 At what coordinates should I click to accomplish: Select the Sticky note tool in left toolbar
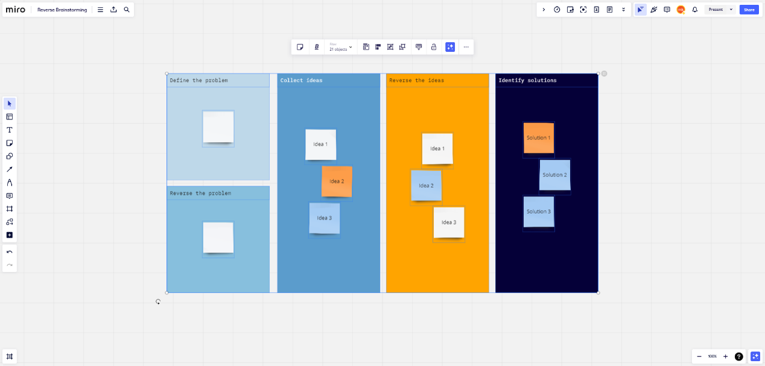(10, 143)
